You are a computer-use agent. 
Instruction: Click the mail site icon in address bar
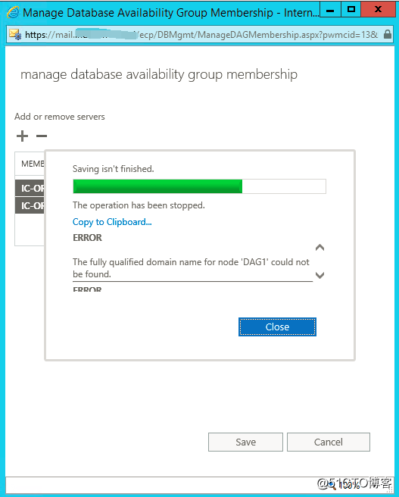[15, 34]
